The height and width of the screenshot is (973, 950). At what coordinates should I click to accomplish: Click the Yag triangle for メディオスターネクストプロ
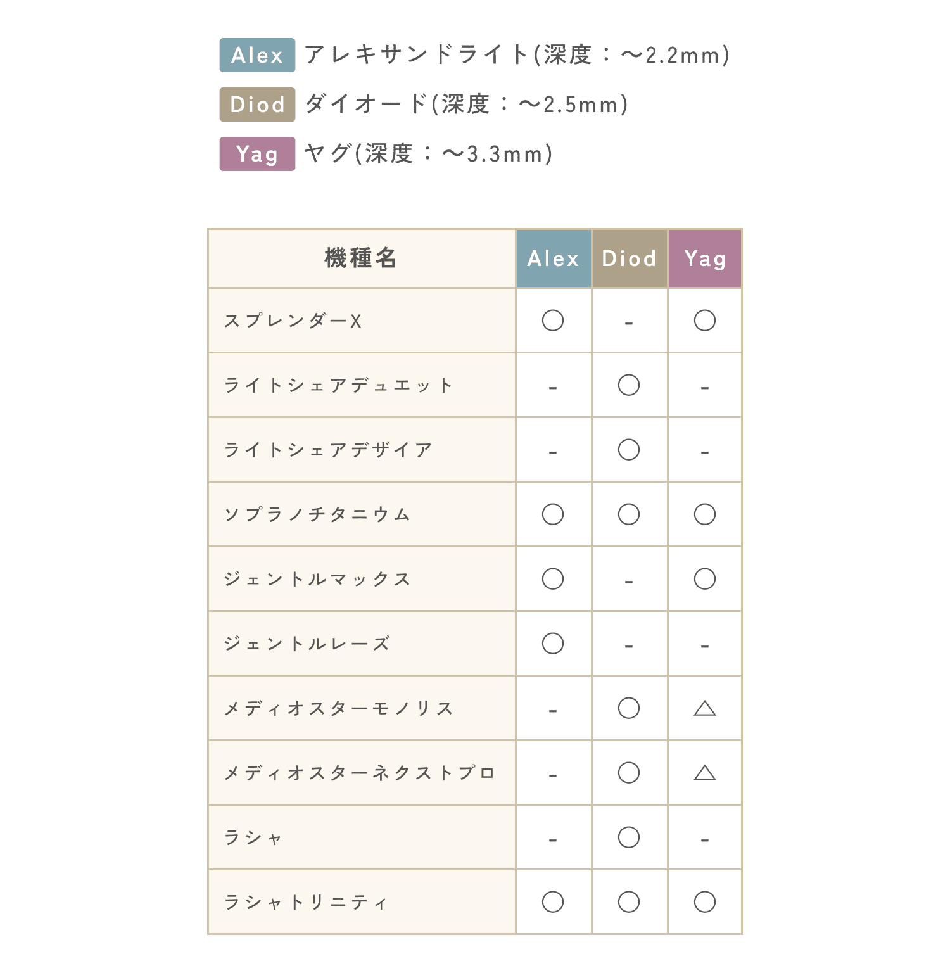(705, 773)
